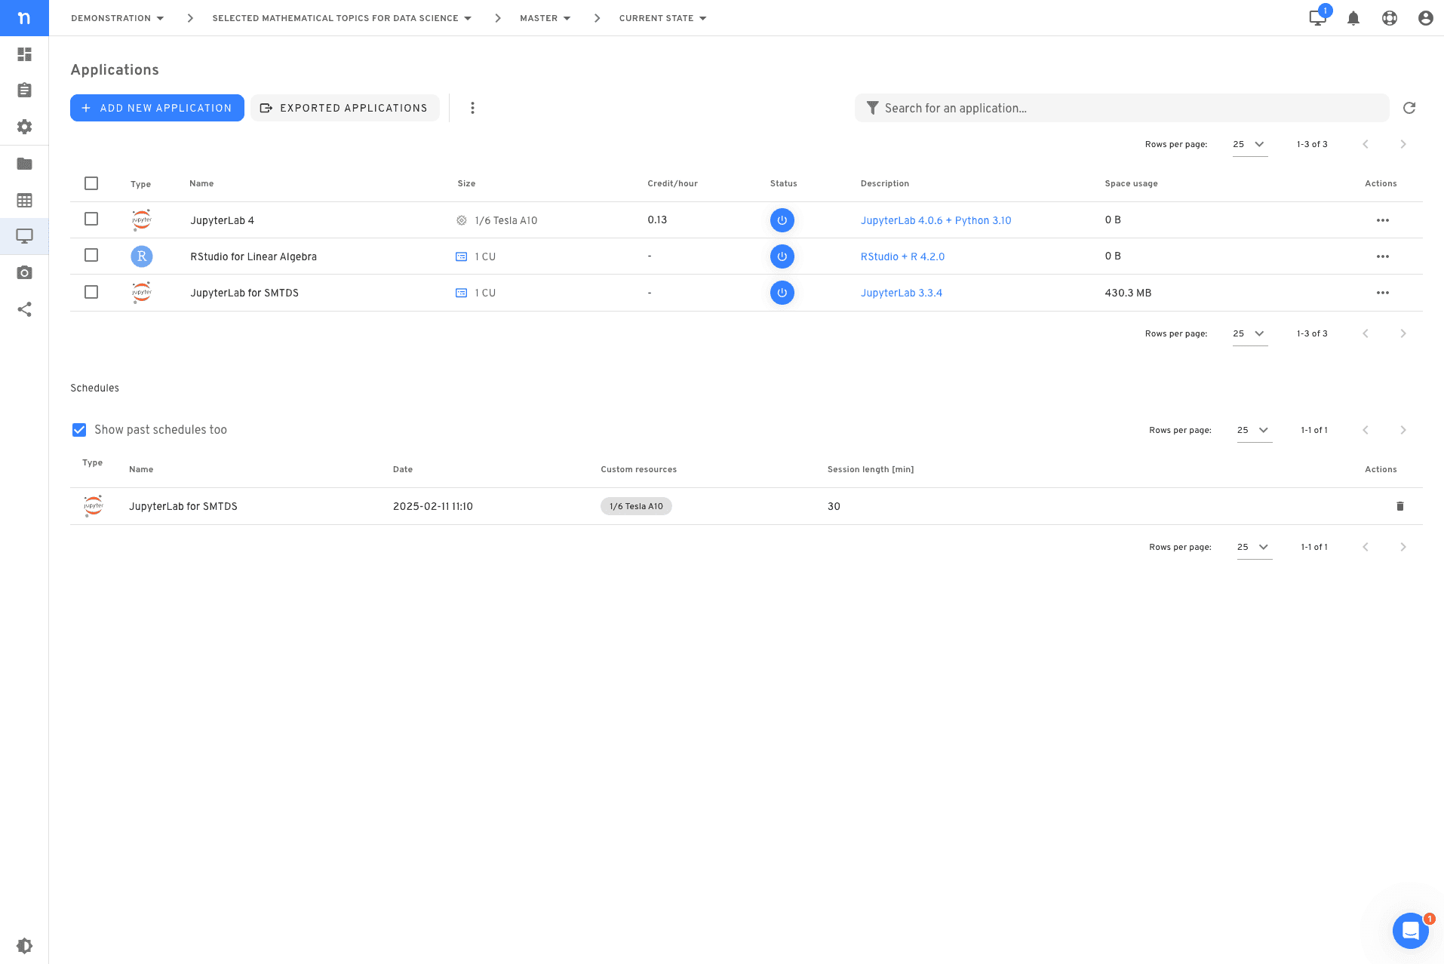Uncheck Show past schedules too

click(79, 430)
